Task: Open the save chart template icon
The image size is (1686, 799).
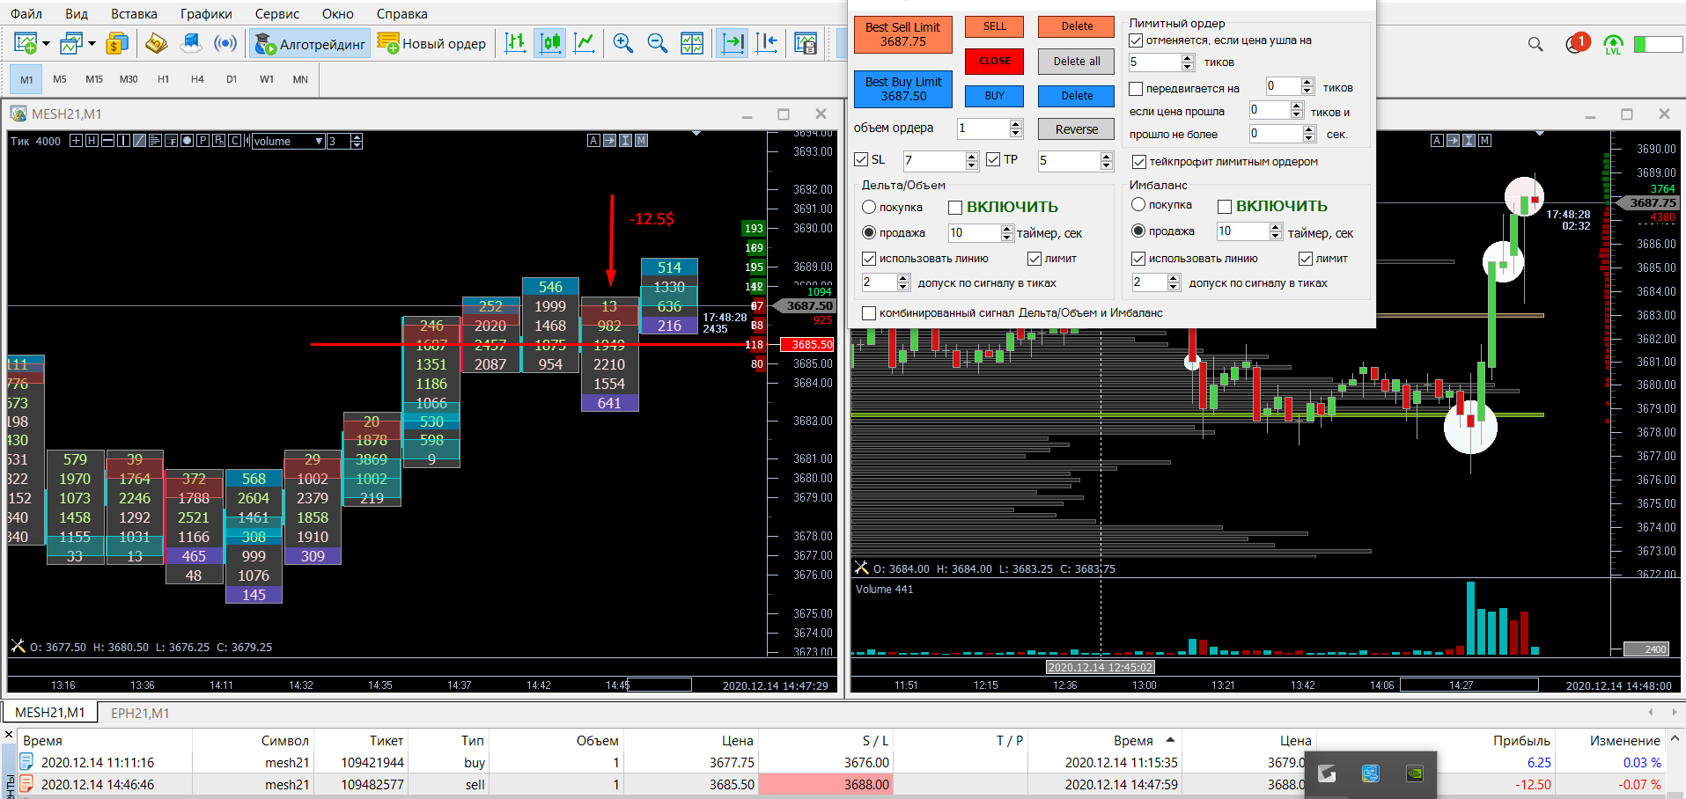Action: pos(806,43)
